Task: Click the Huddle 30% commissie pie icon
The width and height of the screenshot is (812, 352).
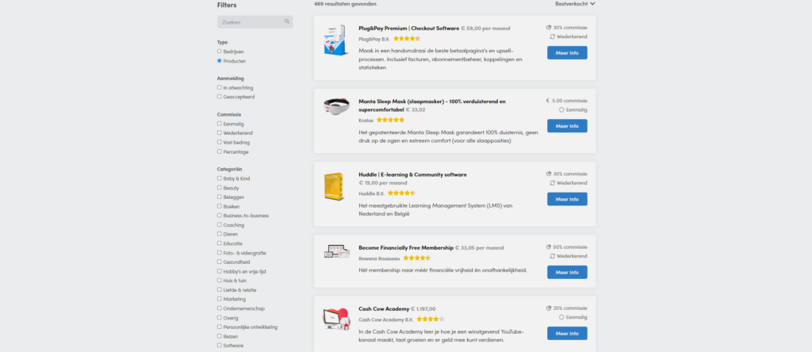Action: pos(549,174)
